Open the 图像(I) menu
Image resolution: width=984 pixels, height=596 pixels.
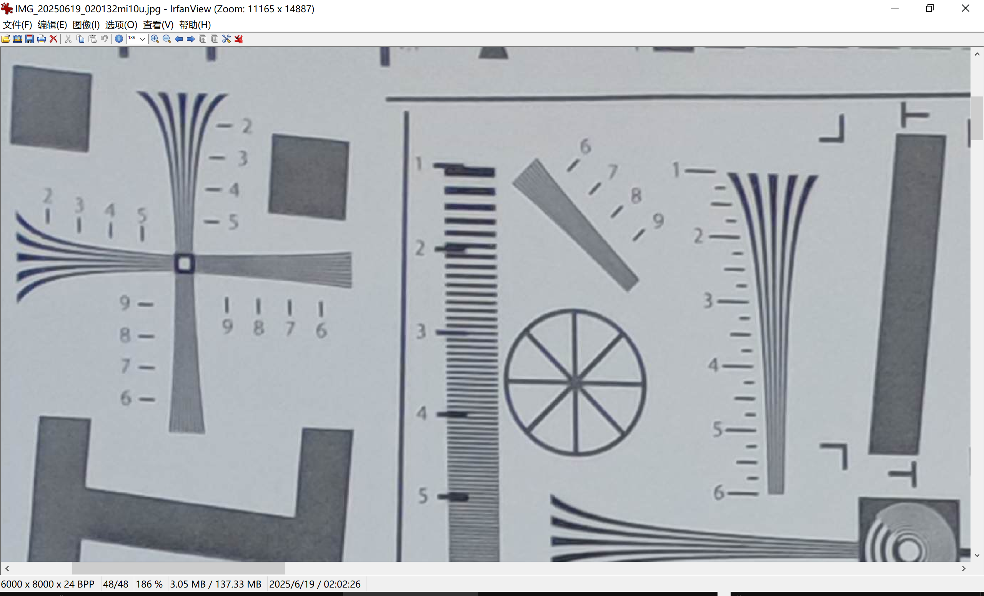click(86, 25)
